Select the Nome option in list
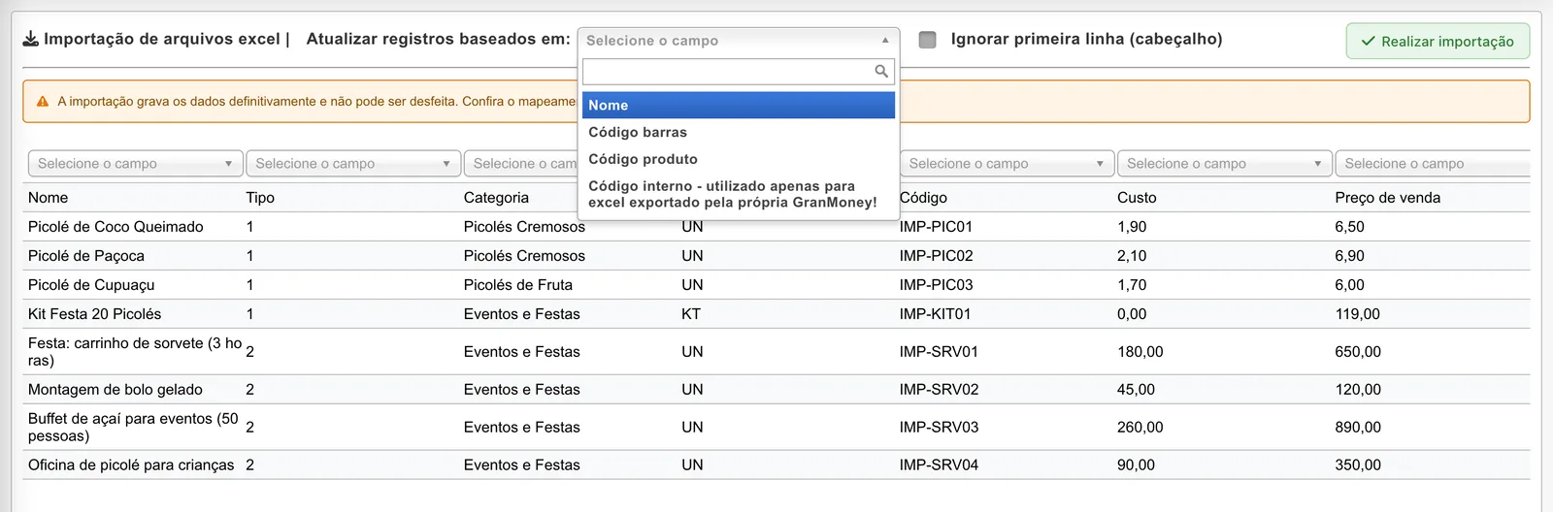The height and width of the screenshot is (512, 1553). (x=739, y=105)
